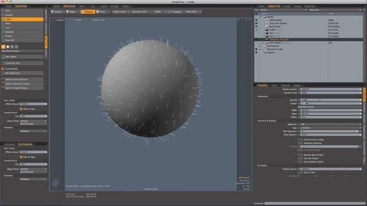Select the Root Puff hair tool

(x=22, y=40)
